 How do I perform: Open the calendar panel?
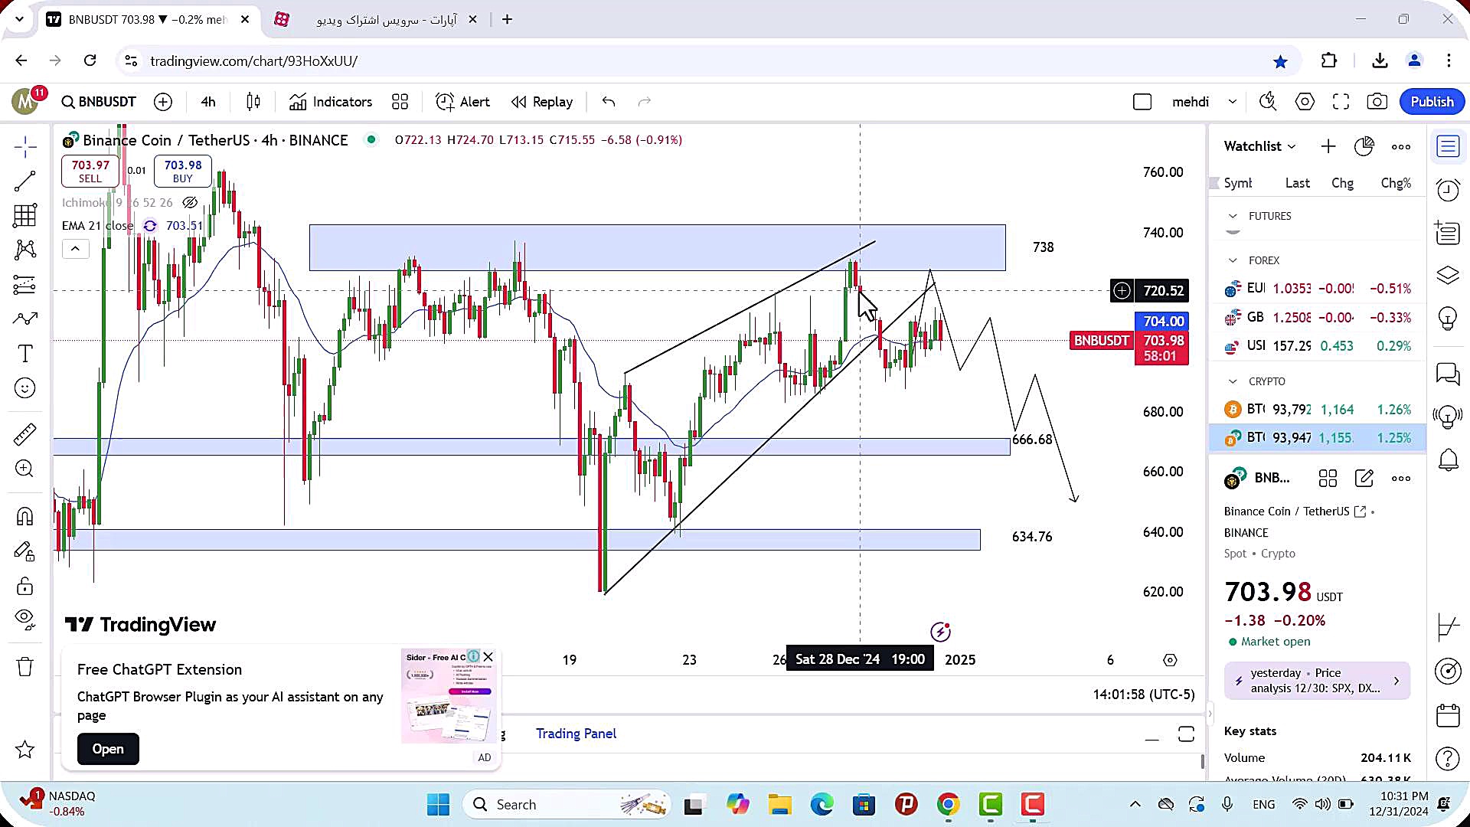pos(1448,715)
